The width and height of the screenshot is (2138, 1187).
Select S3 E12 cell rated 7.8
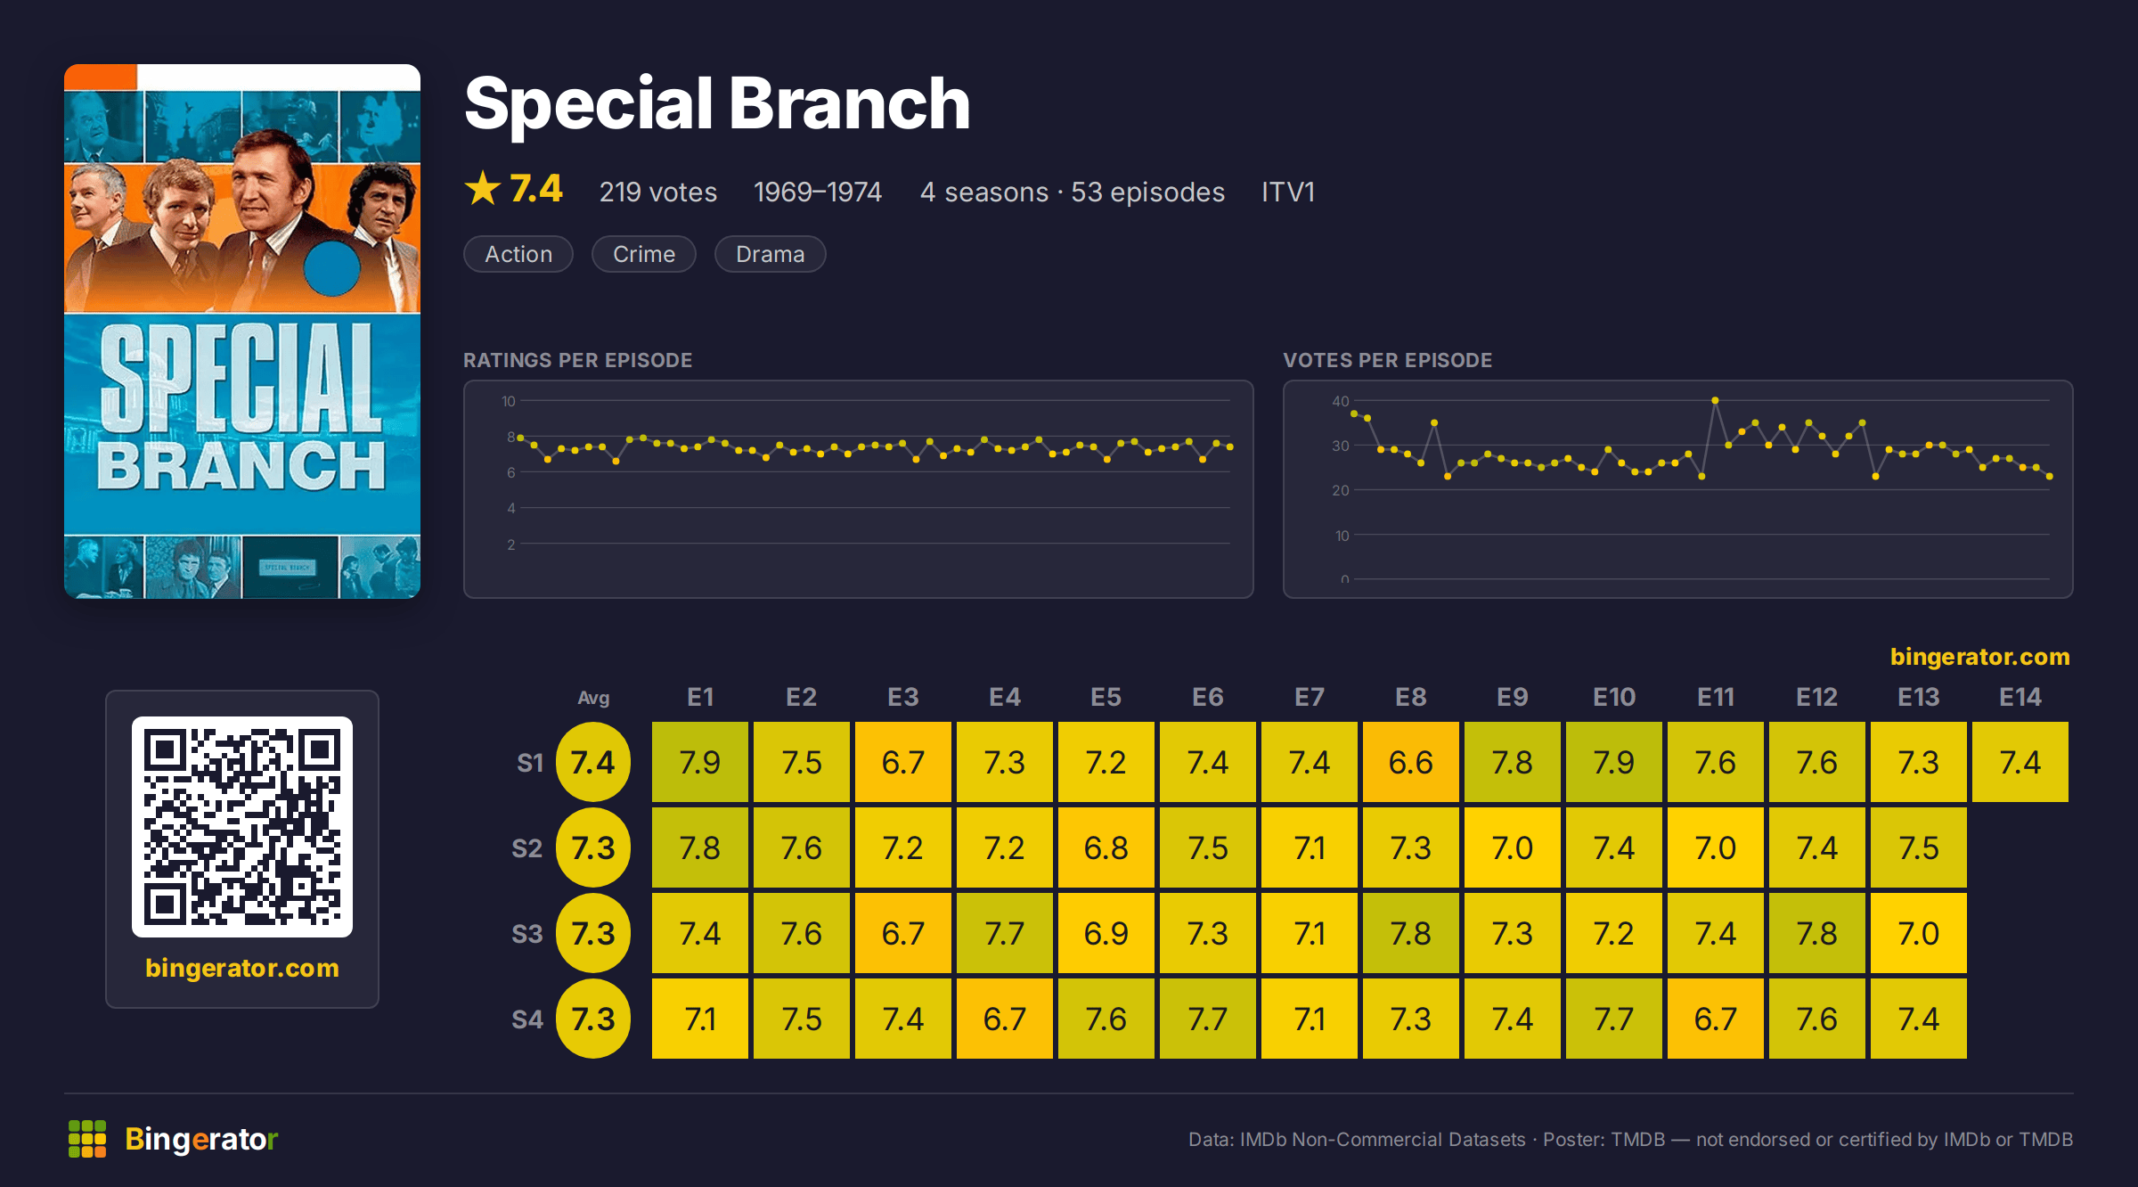(x=1817, y=933)
